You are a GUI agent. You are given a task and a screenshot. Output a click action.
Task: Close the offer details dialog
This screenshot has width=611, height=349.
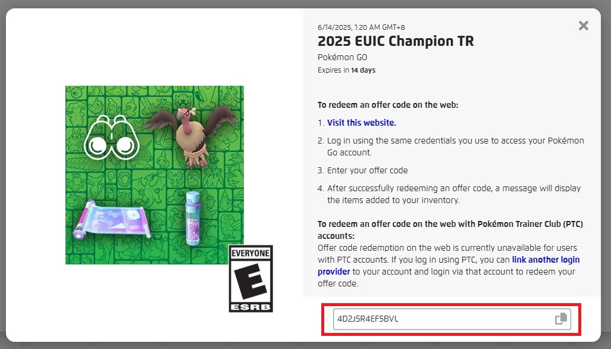[x=584, y=26]
